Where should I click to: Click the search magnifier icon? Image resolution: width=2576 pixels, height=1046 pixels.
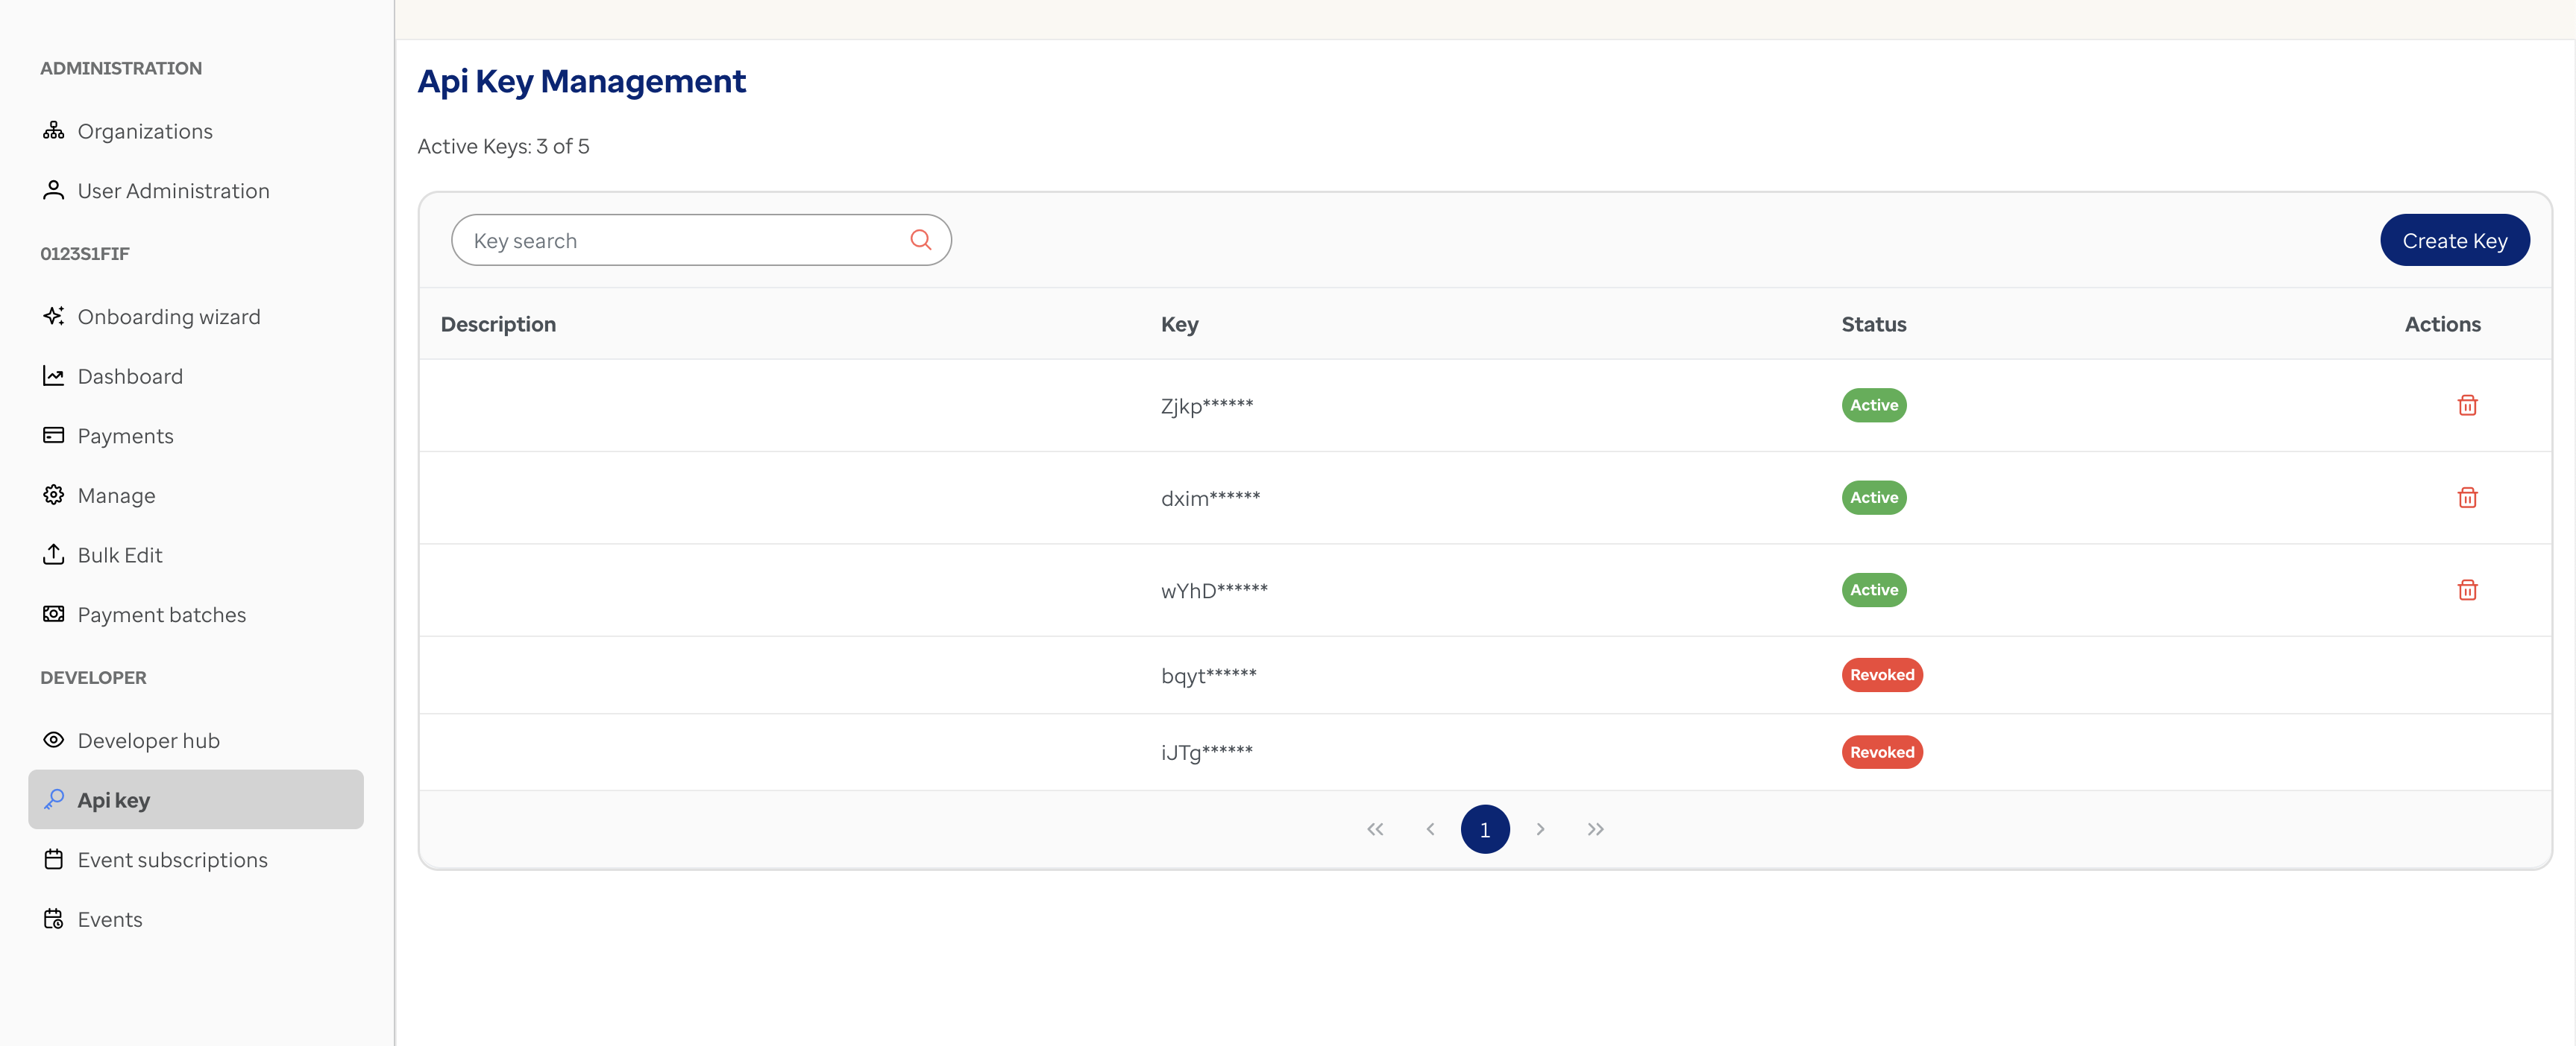pos(920,240)
